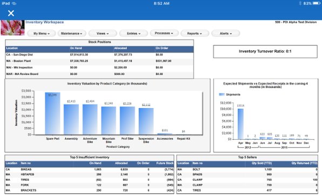Viewport: 322px width, 196px height.
Task: Close the workspace with the X icon
Action: click(x=11, y=13)
